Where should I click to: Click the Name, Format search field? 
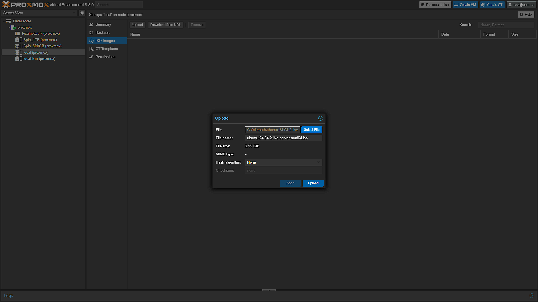click(x=506, y=25)
